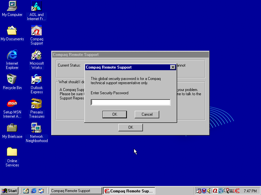Click the red Q Compaq tray icon
The width and height of the screenshot is (261, 195).
[x=215, y=191]
